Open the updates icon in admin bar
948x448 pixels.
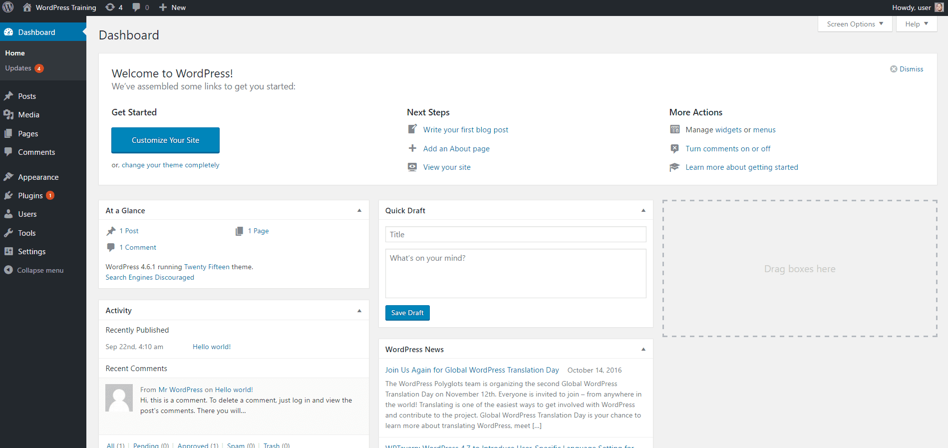[110, 7]
